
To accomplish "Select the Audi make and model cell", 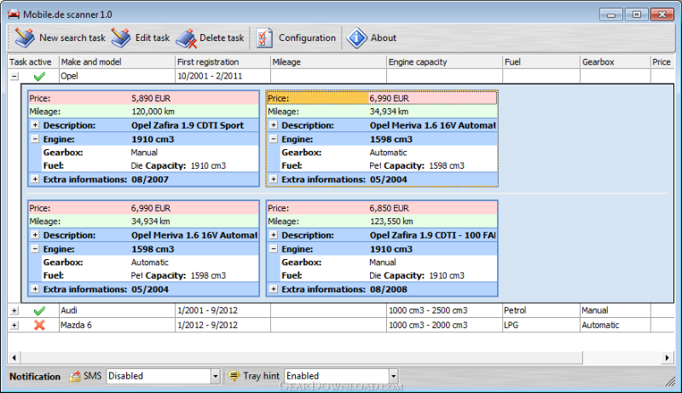I will (117, 310).
